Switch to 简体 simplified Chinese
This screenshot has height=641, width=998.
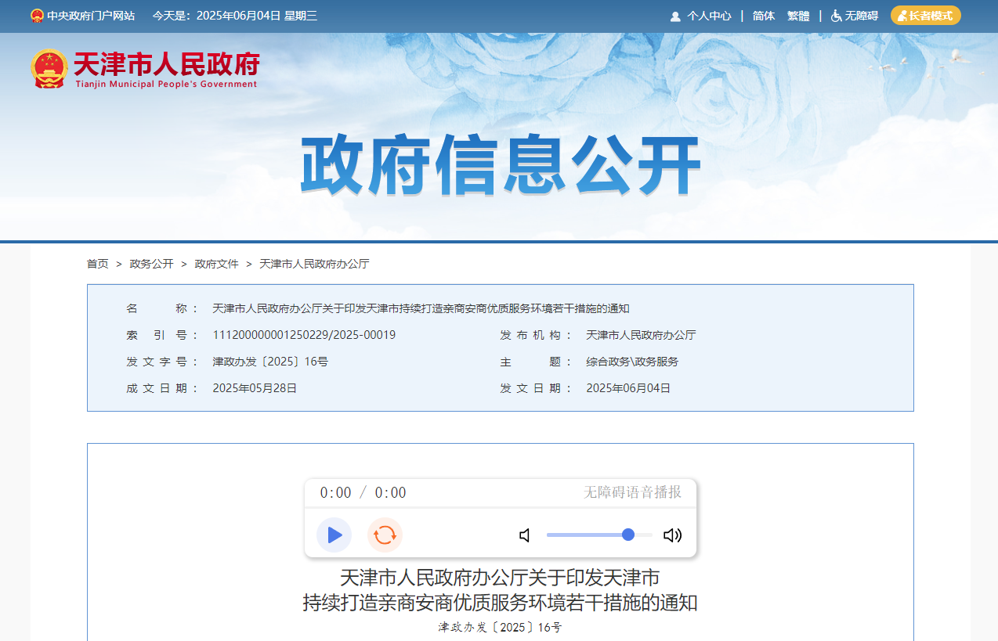[x=763, y=16]
